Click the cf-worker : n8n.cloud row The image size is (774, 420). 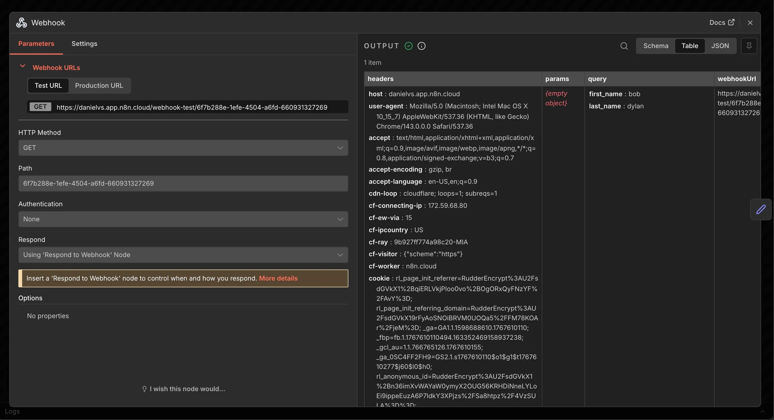[402, 266]
